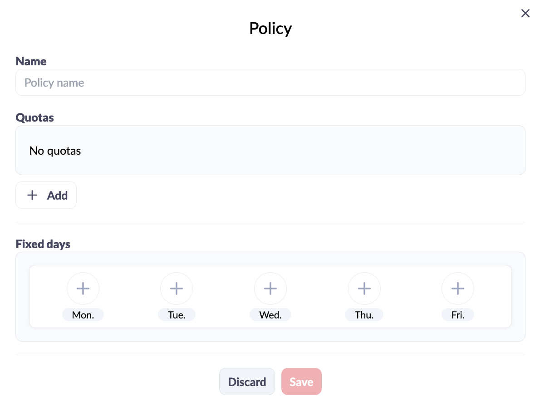
Task: Select the plus icon above Thu.
Action: pyautogui.click(x=364, y=289)
